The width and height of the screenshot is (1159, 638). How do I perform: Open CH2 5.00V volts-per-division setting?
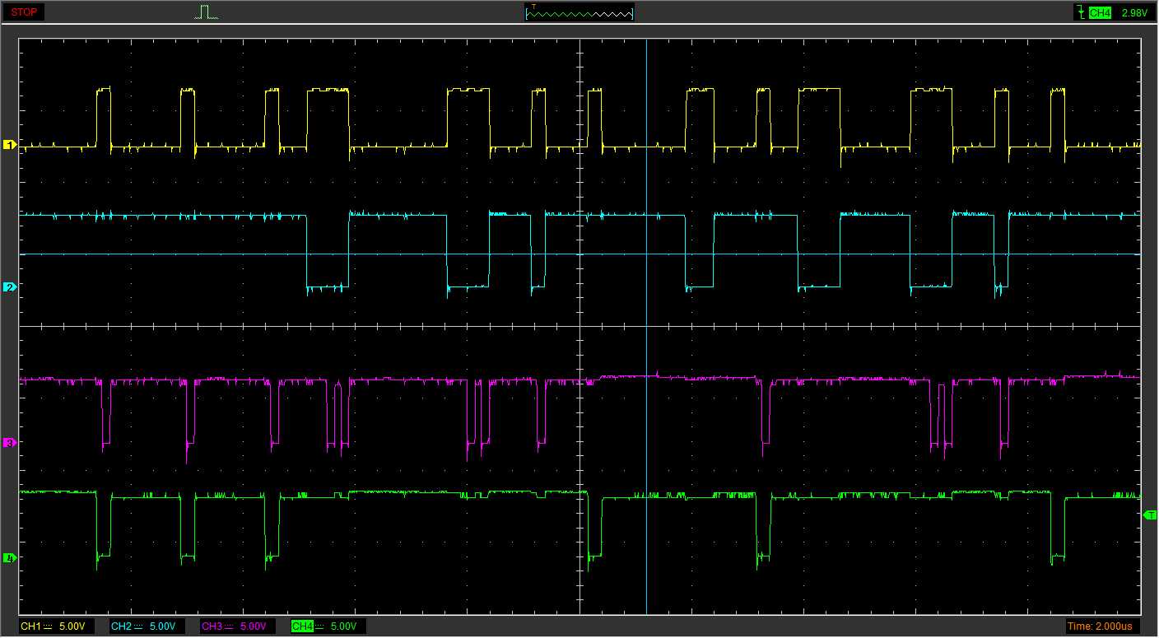coord(162,626)
